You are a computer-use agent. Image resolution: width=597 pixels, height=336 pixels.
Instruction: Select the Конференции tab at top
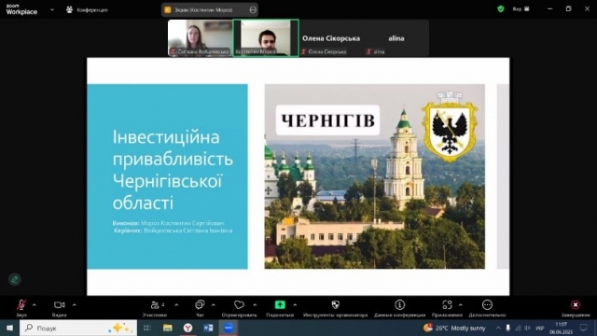[x=87, y=10]
